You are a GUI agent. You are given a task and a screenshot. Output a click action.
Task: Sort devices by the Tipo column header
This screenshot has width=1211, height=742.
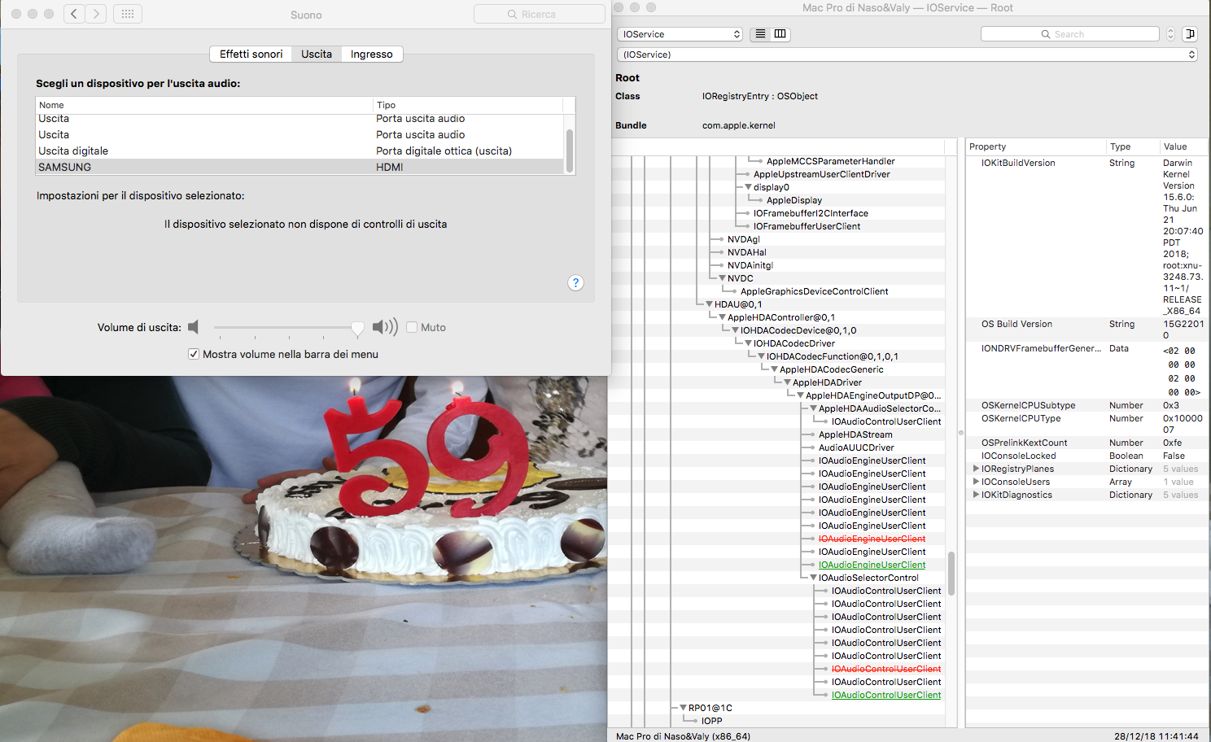(x=468, y=105)
